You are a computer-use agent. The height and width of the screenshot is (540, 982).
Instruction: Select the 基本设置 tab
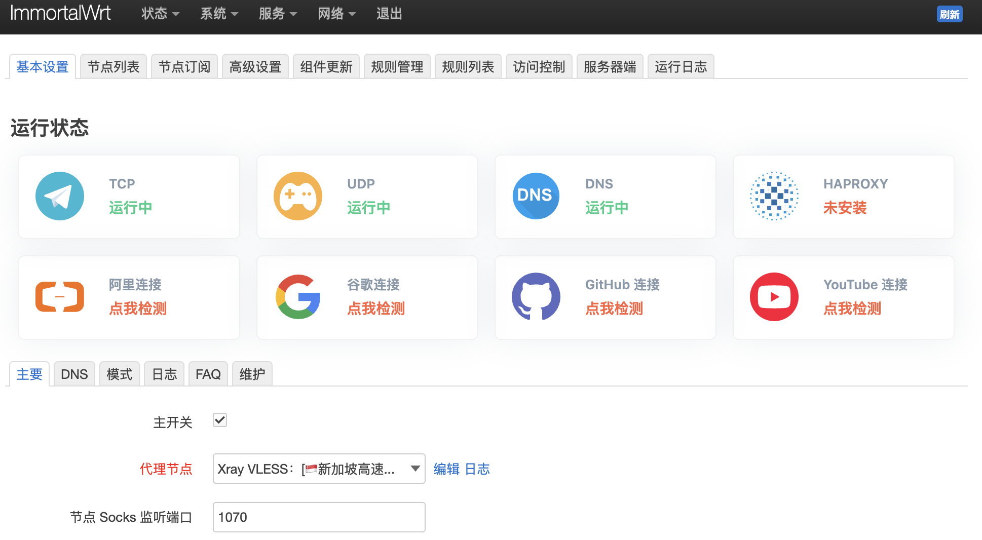point(43,66)
